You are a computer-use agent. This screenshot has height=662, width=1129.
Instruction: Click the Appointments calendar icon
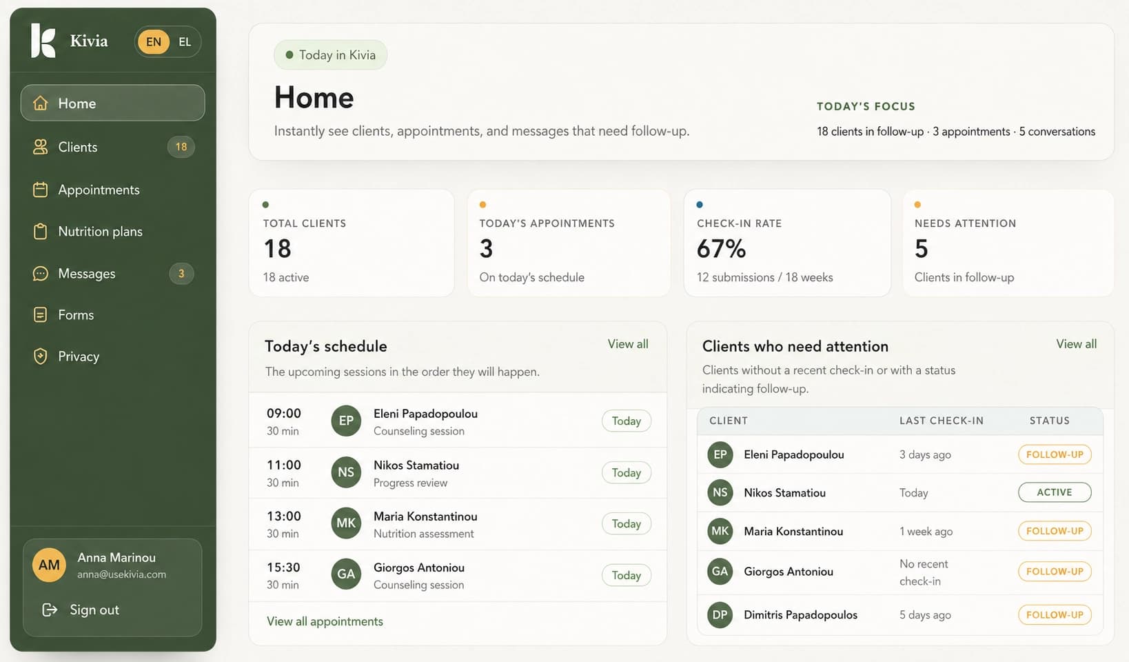(x=41, y=190)
